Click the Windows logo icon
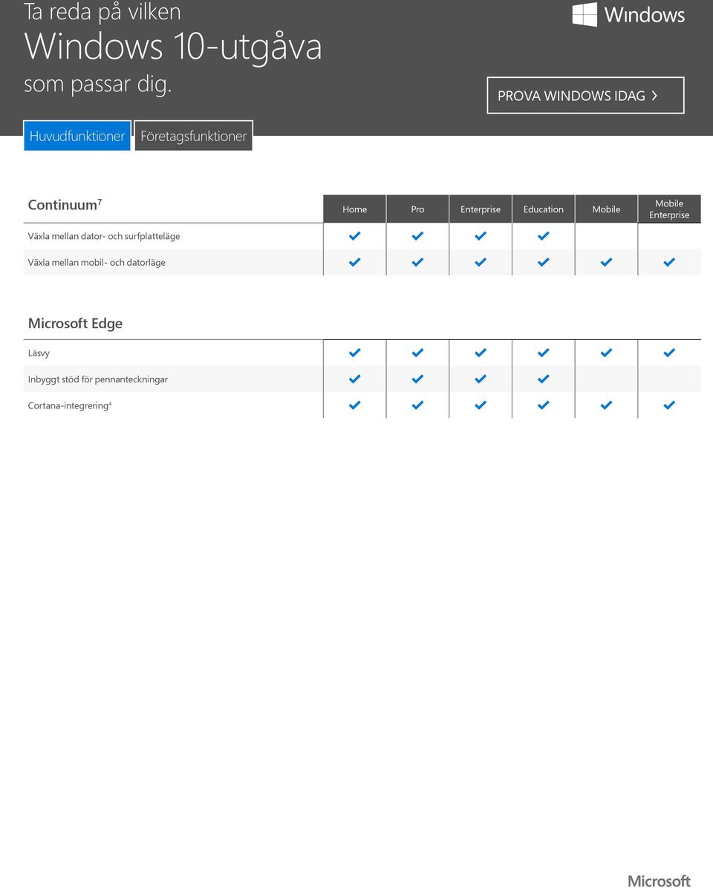The image size is (713, 888). [585, 14]
